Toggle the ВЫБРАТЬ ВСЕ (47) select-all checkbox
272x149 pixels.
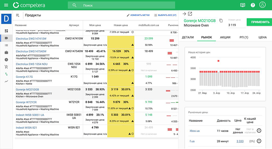(156, 15)
